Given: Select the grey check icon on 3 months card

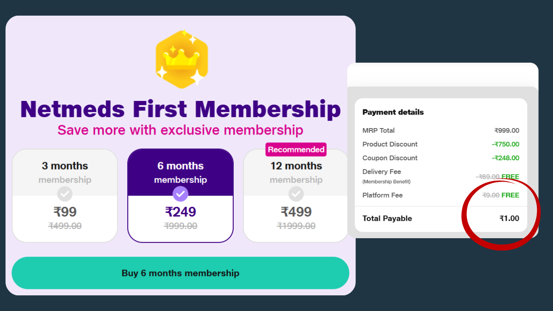Looking at the screenshot, I should coord(65,194).
